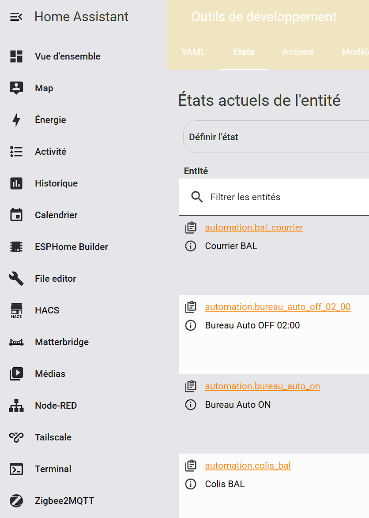Viewport: 369px width, 518px height.
Task: Select the Node-RED network icon
Action: pyautogui.click(x=16, y=406)
